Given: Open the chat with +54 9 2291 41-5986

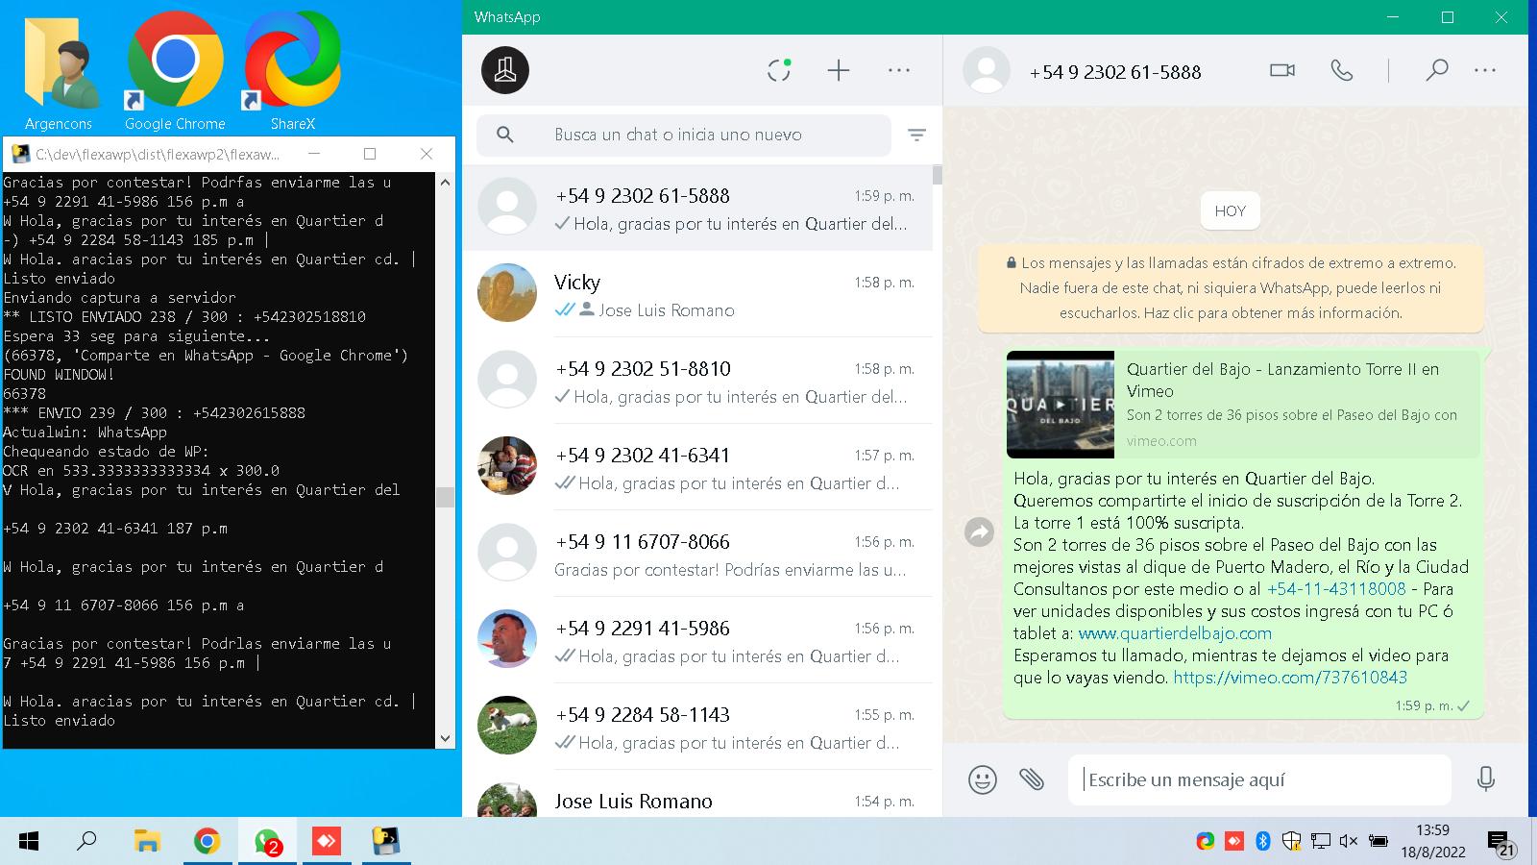Looking at the screenshot, I should (697, 640).
